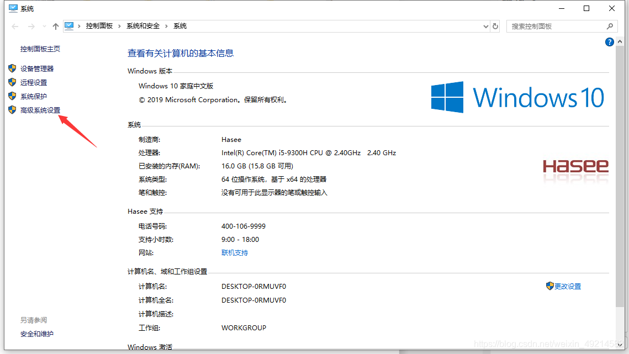The height and width of the screenshot is (354, 629).
Task: Open System protection (系统保护) link
Action: (x=34, y=96)
